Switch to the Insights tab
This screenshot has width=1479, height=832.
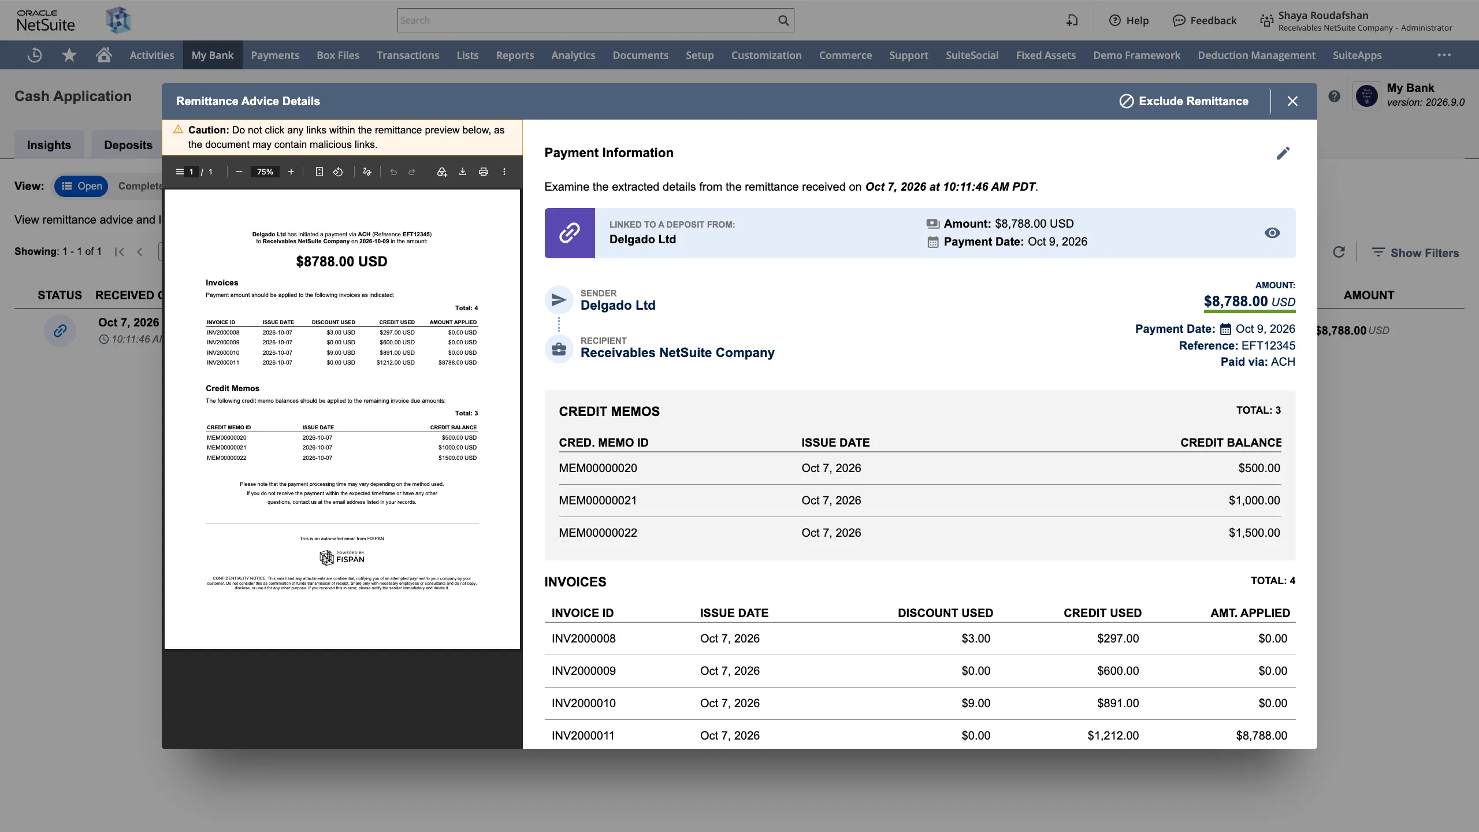coord(49,145)
